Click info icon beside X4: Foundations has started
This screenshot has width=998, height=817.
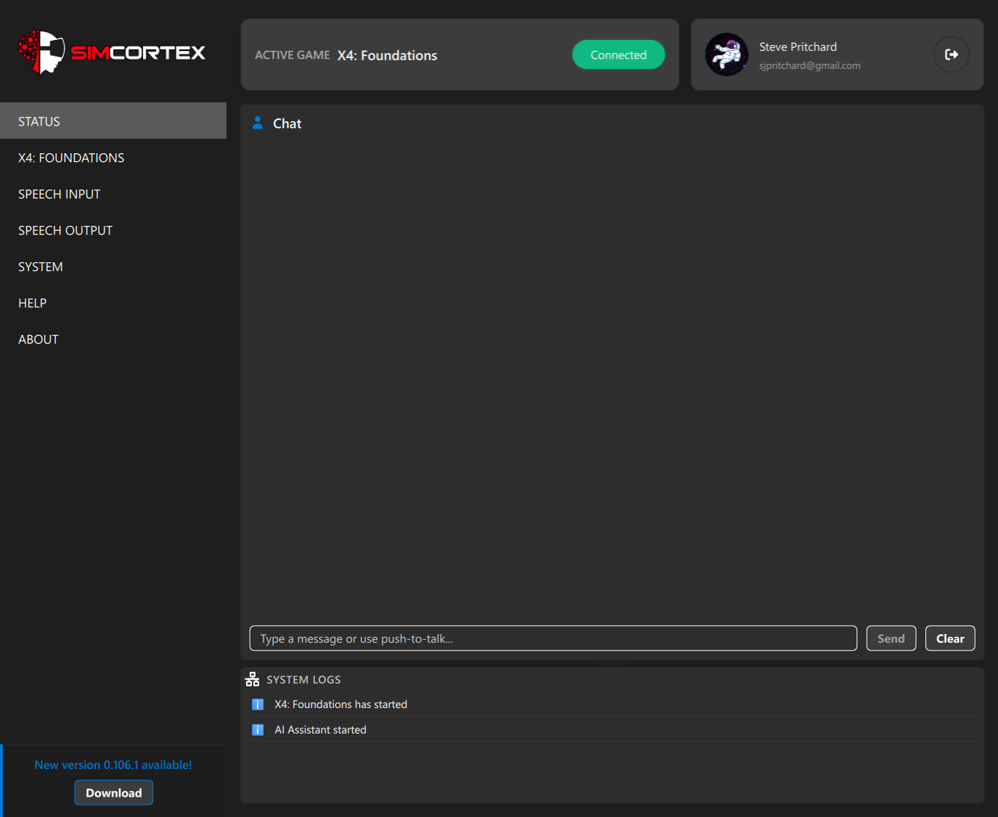[258, 704]
